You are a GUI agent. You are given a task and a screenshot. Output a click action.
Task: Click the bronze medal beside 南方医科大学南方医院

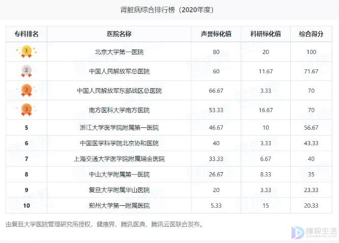click(x=26, y=110)
